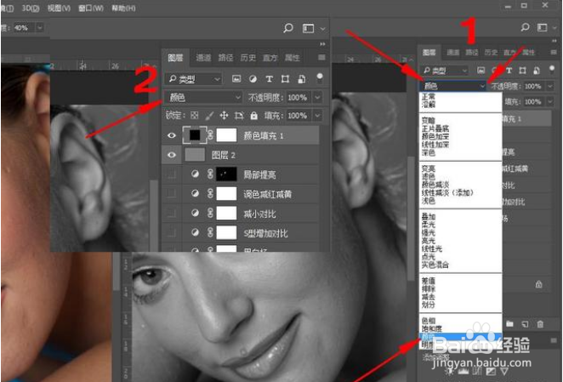Click brightness/contrast sun icon in Adjustments panel

(x=450, y=371)
